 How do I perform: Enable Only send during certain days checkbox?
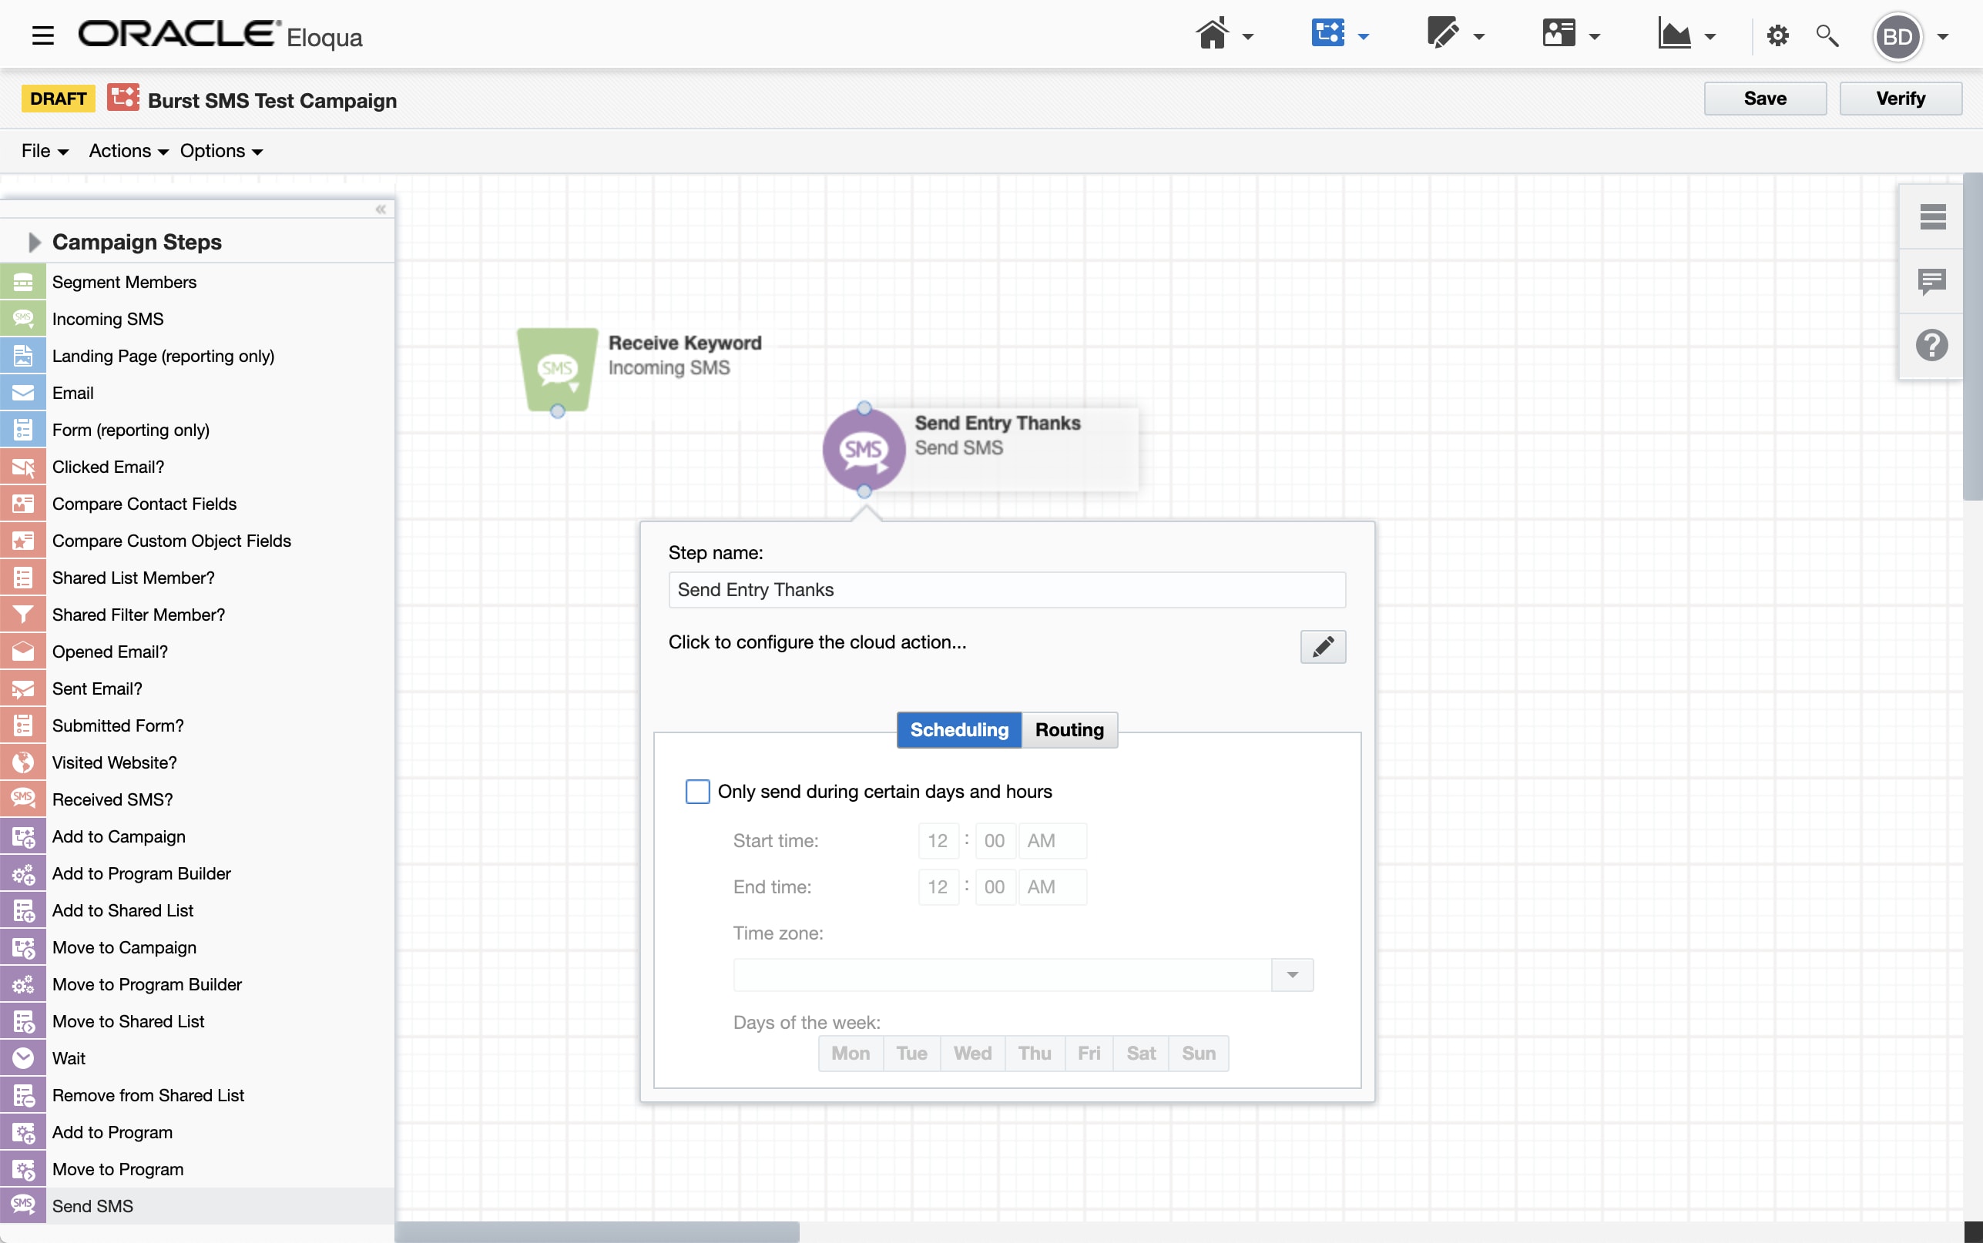click(697, 791)
